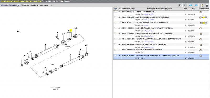The width and height of the screenshot is (210, 98).
Task: Click ruler info icon for ARVORE DE TRANSMISSAO
Action: pyautogui.click(x=201, y=12)
